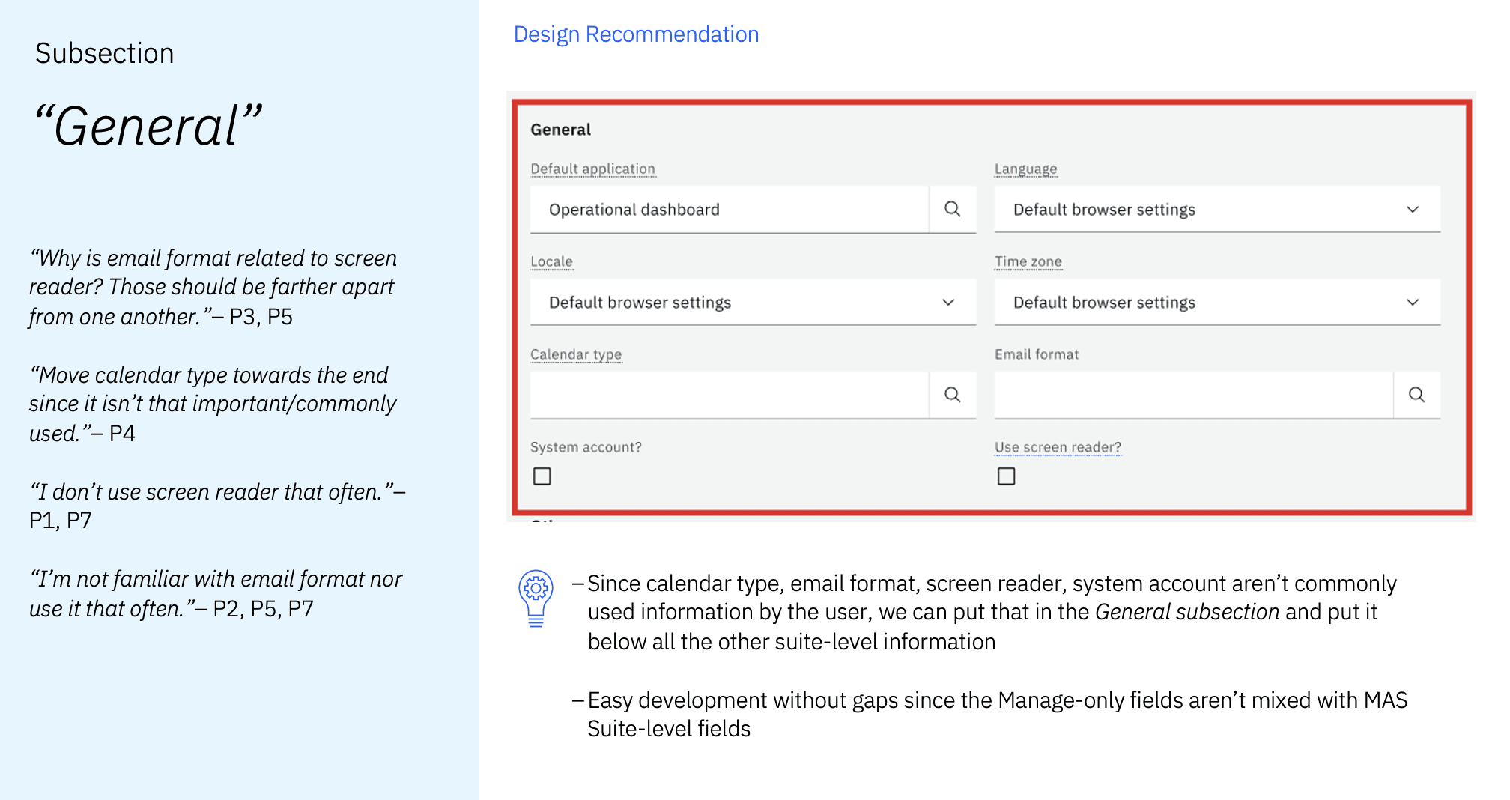Click the Calendar type search icon

(952, 395)
